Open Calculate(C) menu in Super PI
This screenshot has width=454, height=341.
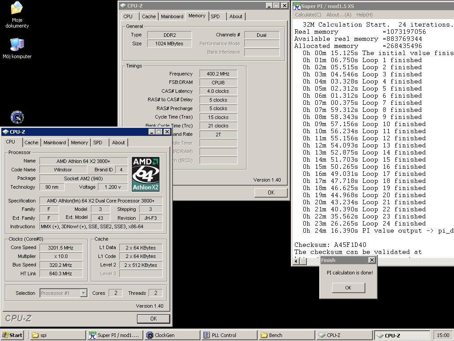308,15
